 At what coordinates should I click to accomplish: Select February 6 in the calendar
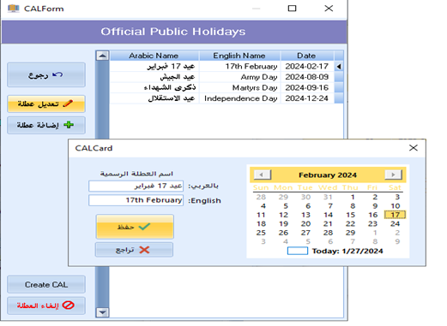click(x=308, y=206)
